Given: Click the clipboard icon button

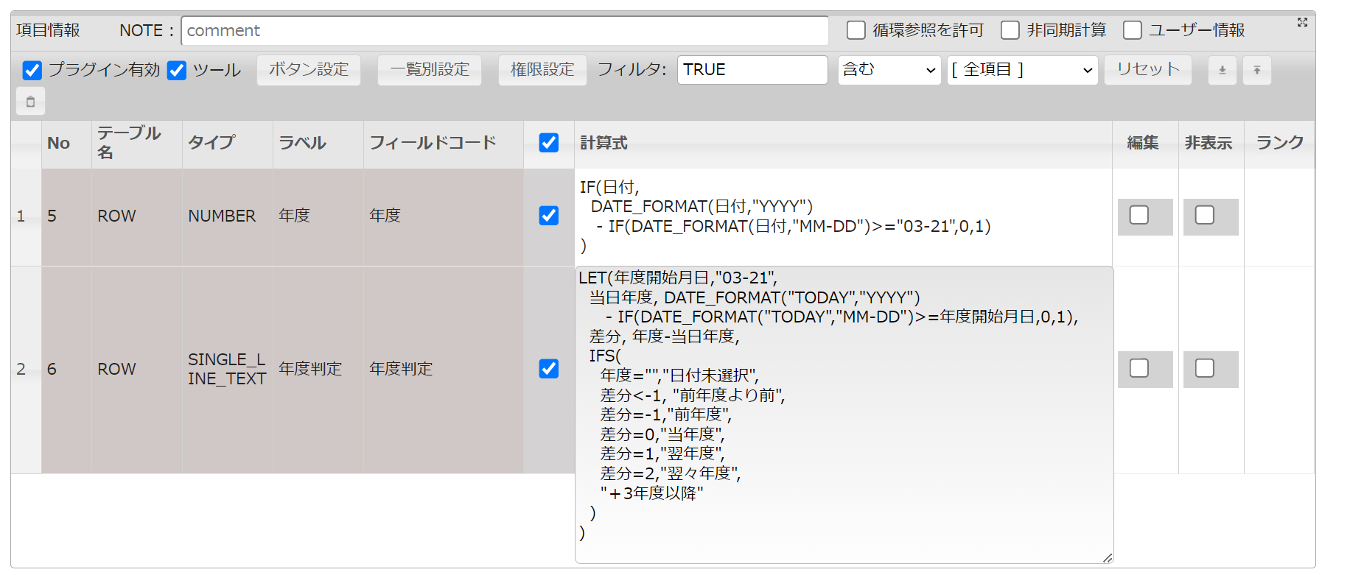Looking at the screenshot, I should [30, 102].
